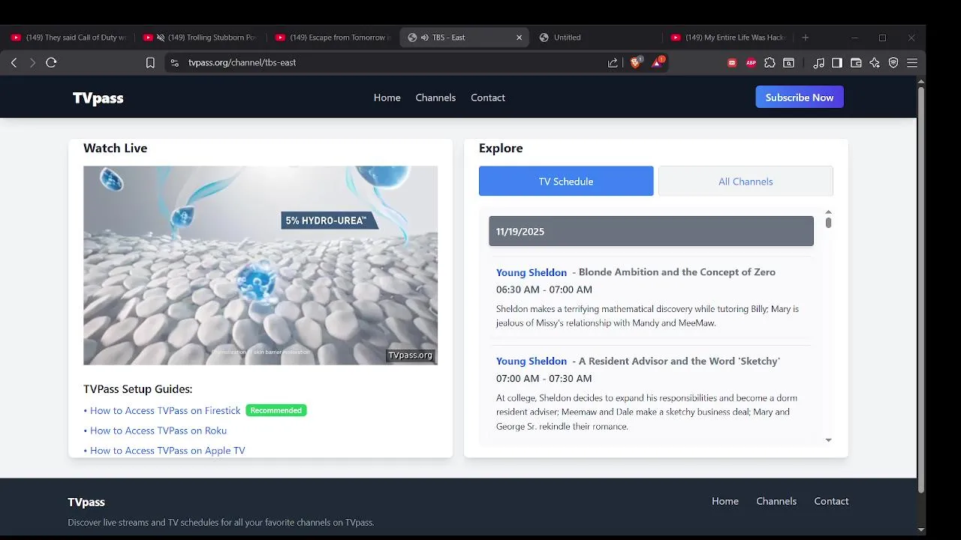961x540 pixels.
Task: Click the tab search window icon in toolbar
Action: click(x=788, y=63)
